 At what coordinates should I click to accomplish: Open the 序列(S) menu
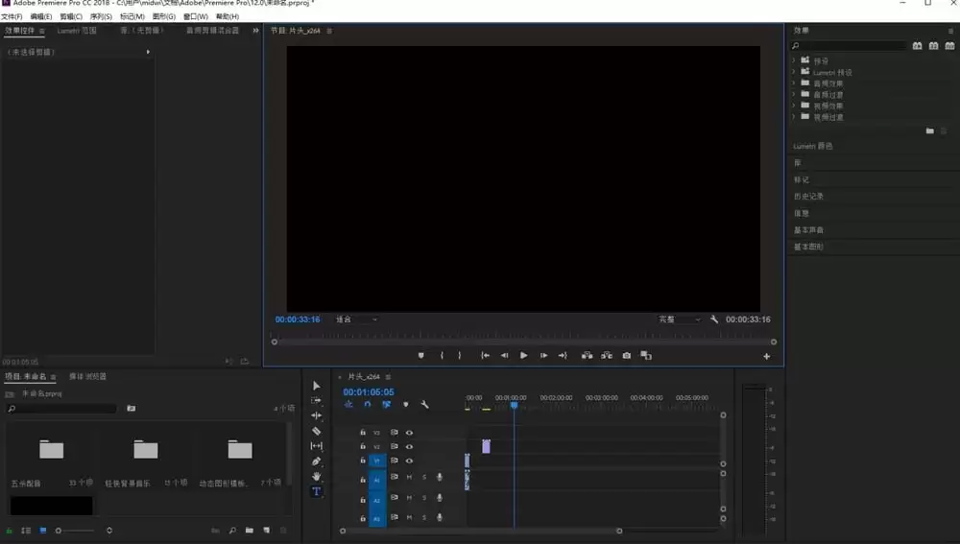[101, 16]
